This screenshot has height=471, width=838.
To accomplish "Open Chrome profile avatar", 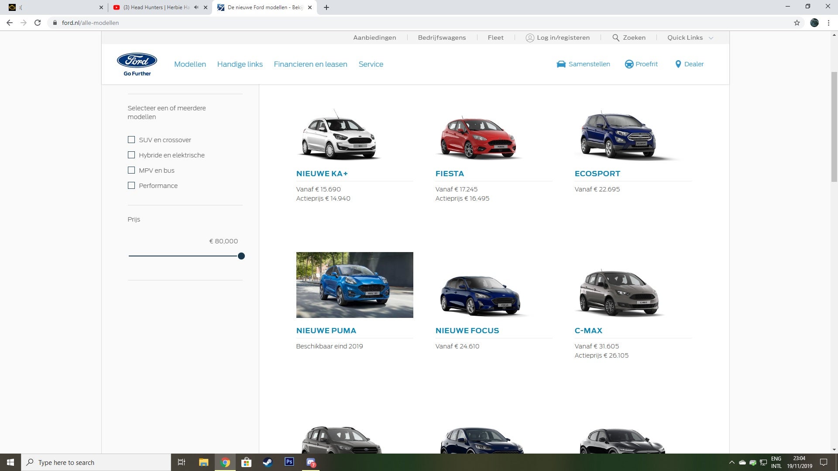I will pyautogui.click(x=814, y=23).
